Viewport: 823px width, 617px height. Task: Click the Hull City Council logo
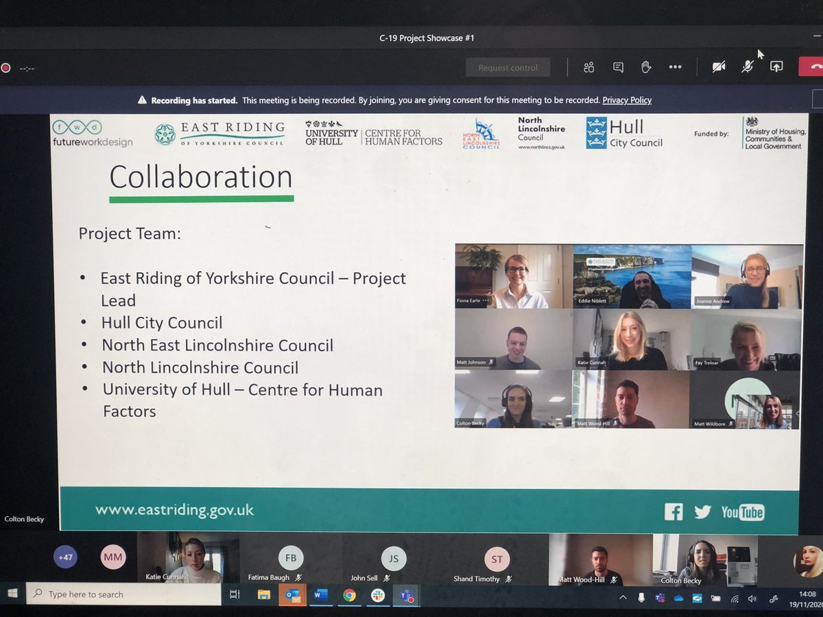pyautogui.click(x=624, y=133)
